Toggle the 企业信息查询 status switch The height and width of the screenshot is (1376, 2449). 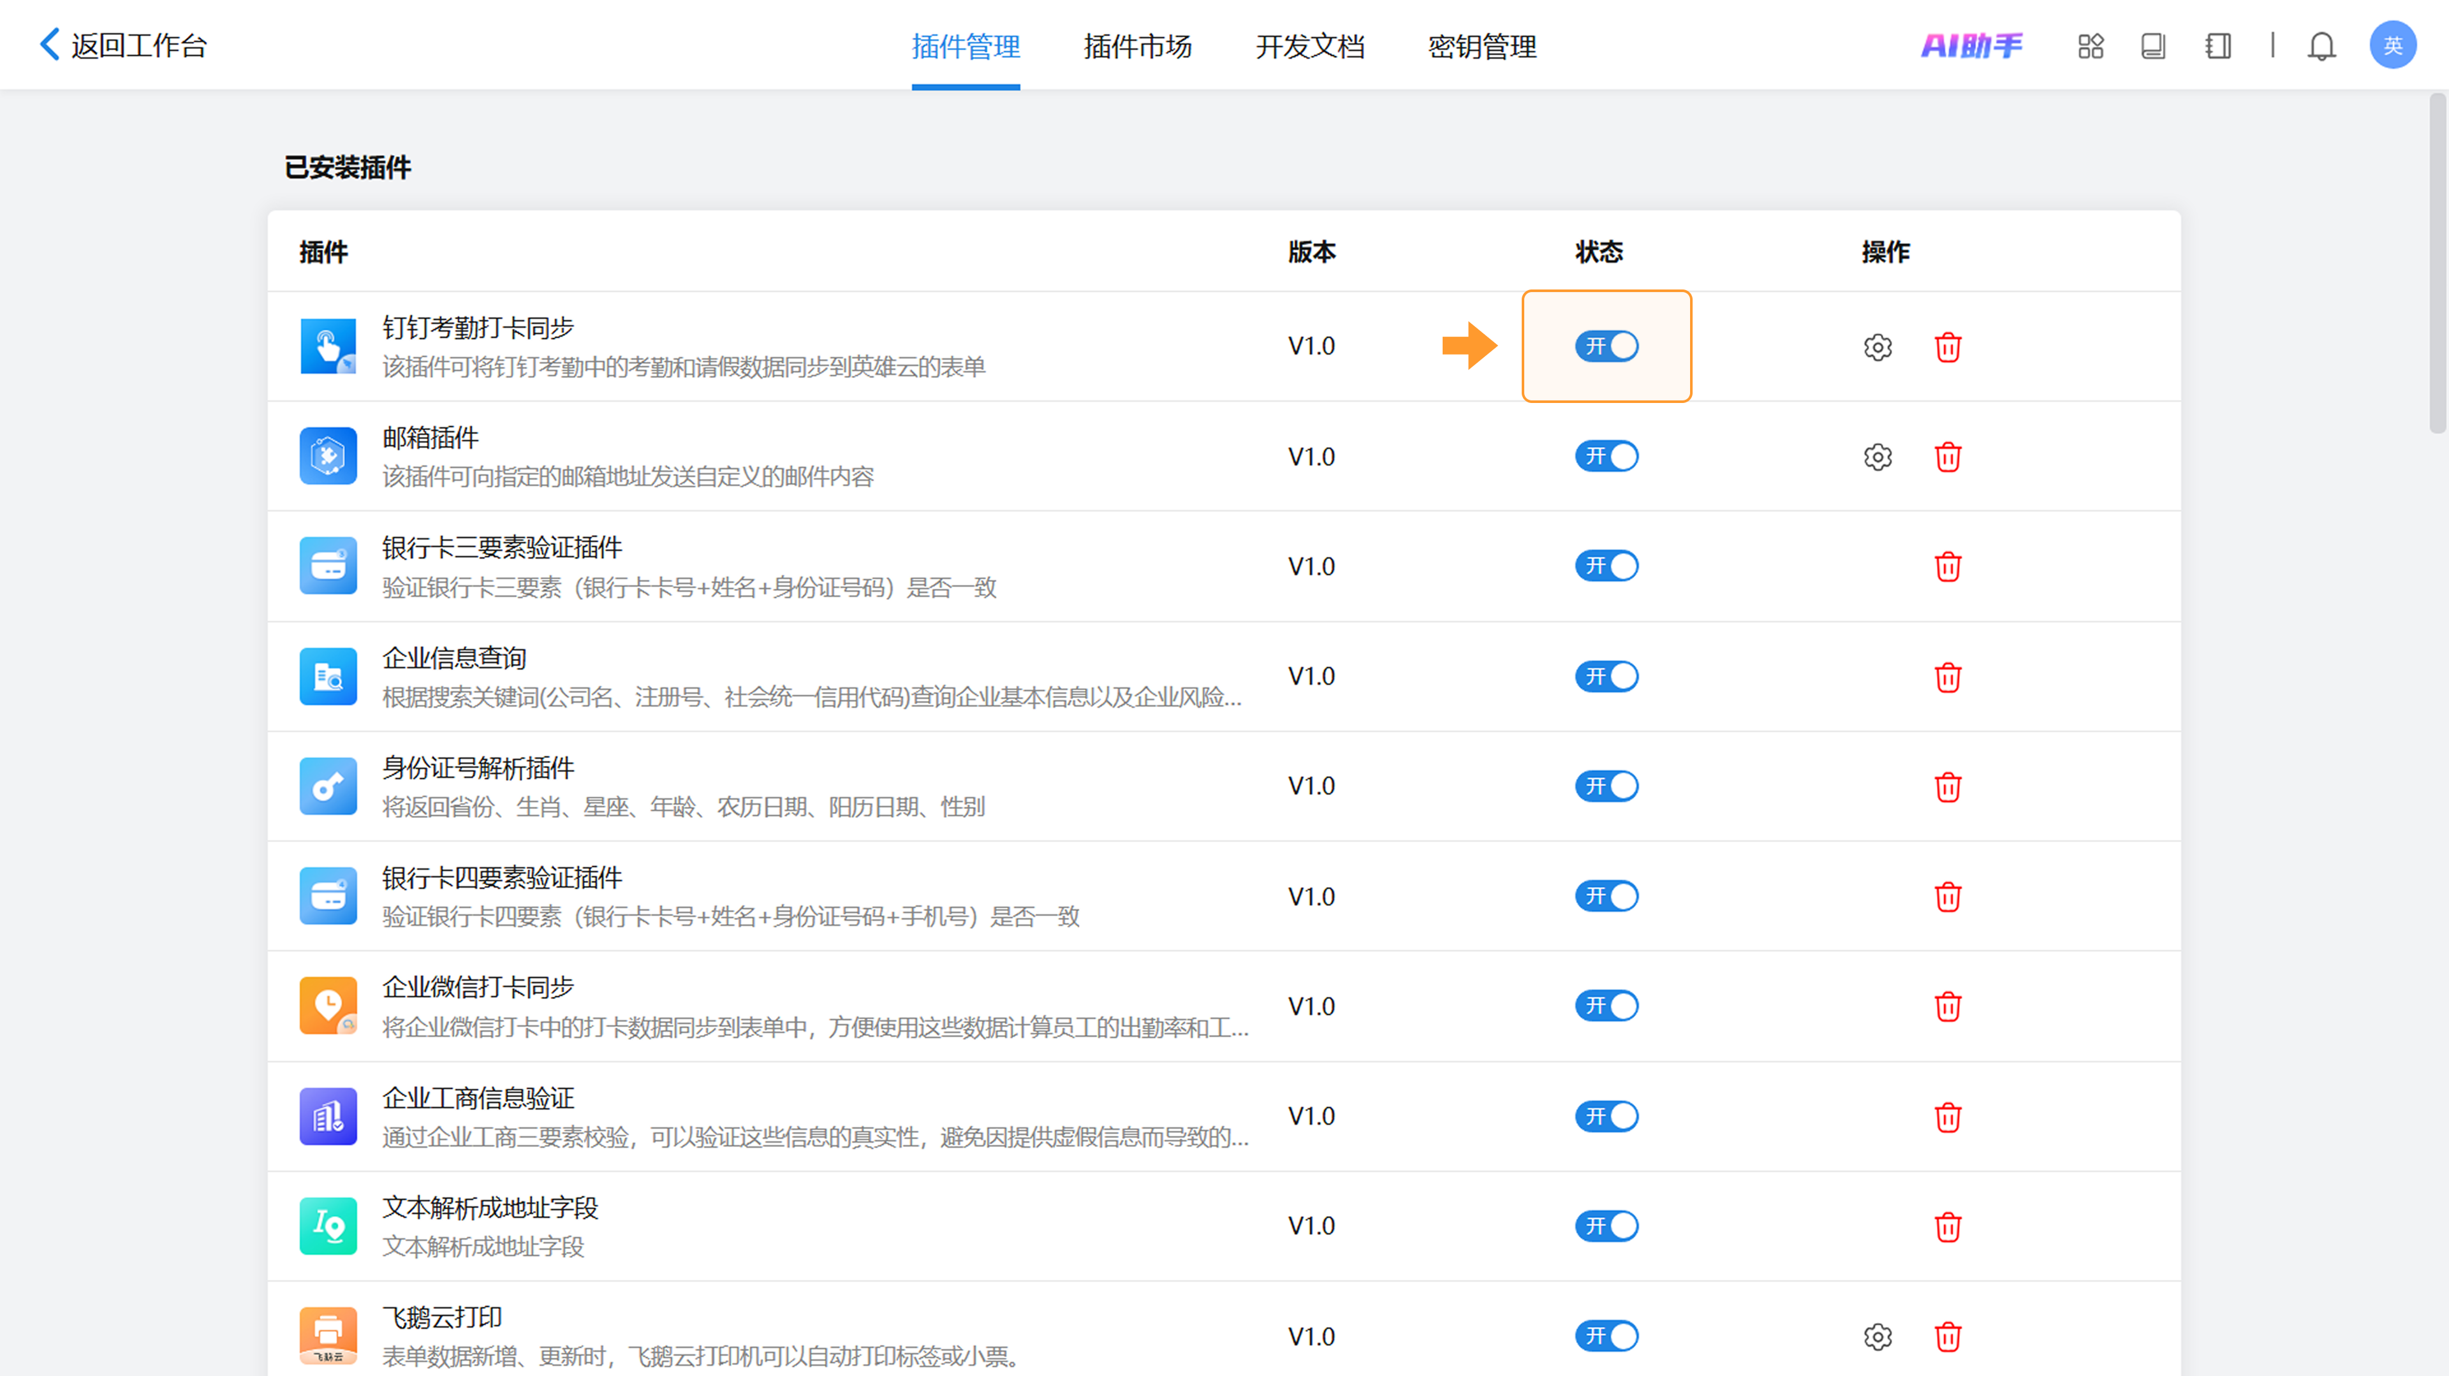pyautogui.click(x=1607, y=676)
